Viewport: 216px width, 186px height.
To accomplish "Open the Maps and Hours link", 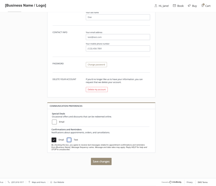I will (x=39, y=182).
